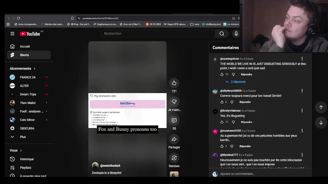Expand 2 réponses under @uzadegotone comment

(235, 82)
